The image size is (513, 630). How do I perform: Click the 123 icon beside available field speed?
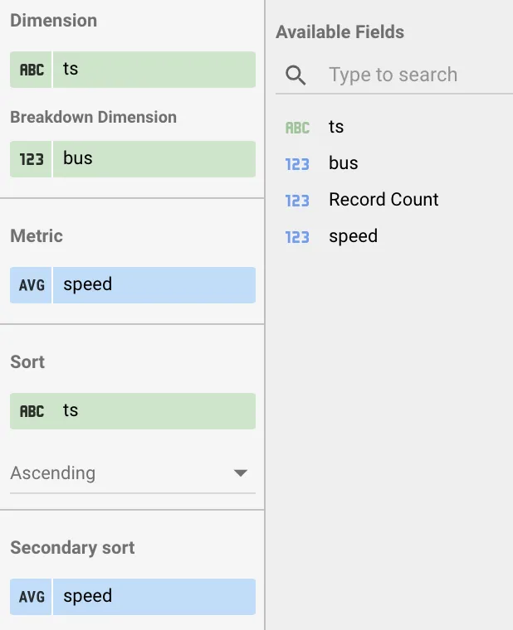[297, 237]
